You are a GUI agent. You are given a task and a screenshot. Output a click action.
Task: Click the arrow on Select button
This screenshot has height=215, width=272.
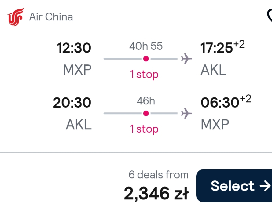(x=265, y=186)
